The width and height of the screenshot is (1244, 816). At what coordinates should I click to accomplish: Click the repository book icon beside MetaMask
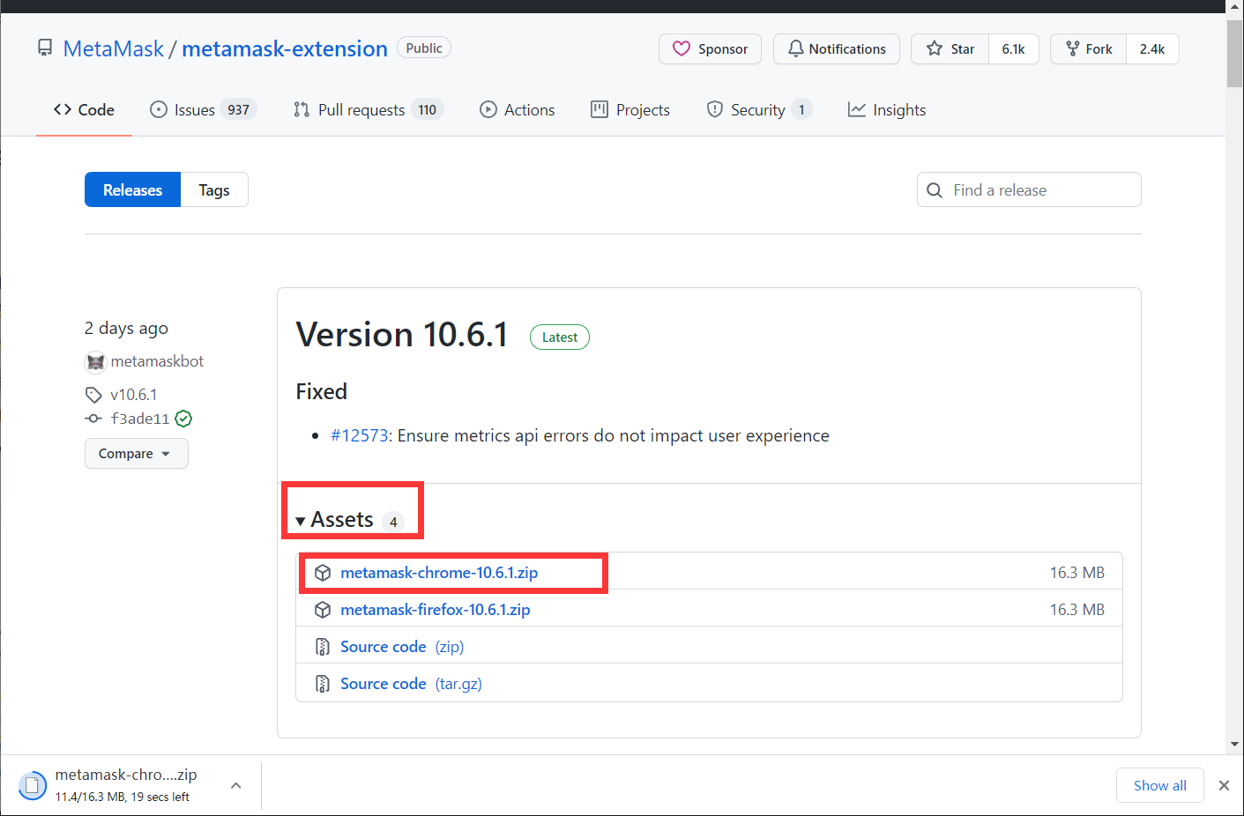pos(45,48)
